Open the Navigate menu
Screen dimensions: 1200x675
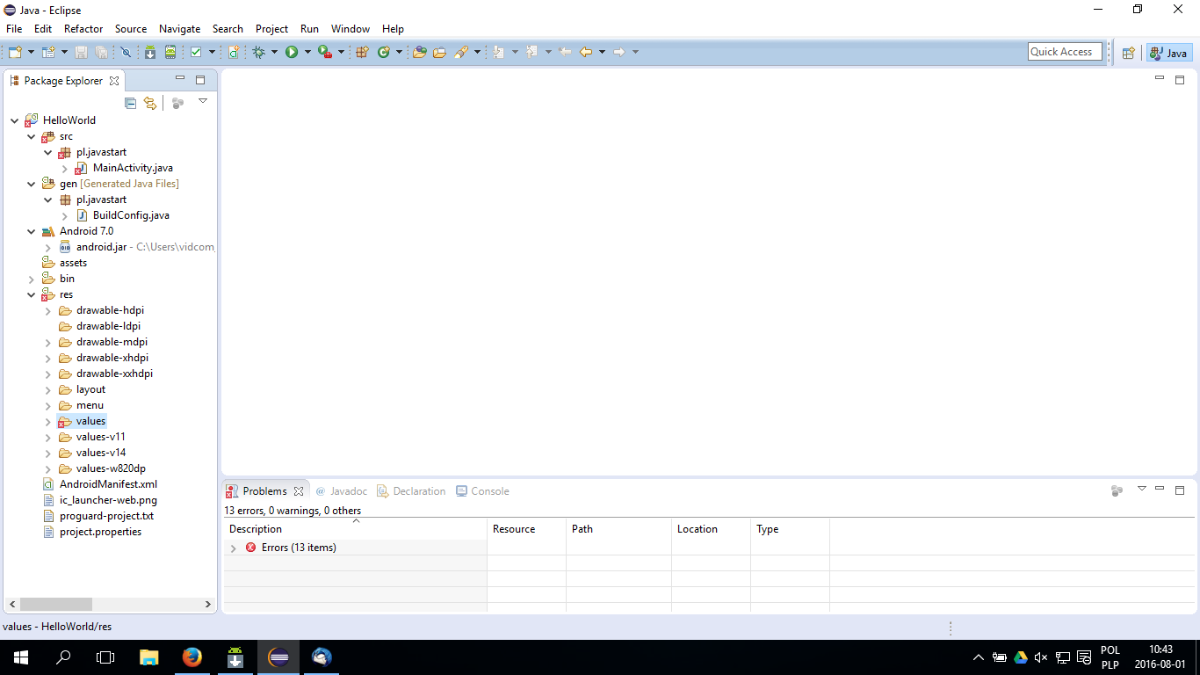point(180,29)
